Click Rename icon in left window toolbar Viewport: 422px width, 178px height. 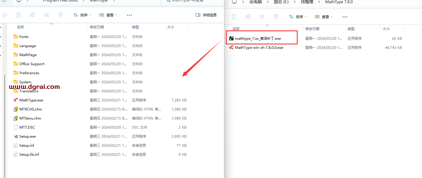(33, 15)
